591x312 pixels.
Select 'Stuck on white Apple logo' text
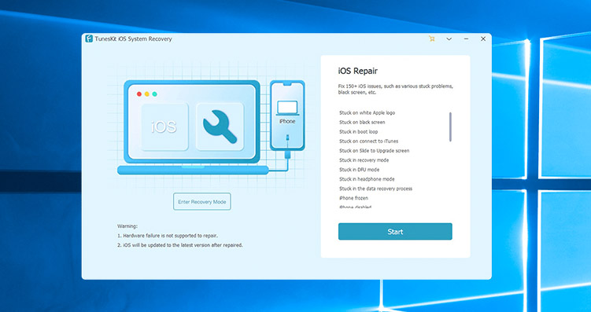pos(367,113)
